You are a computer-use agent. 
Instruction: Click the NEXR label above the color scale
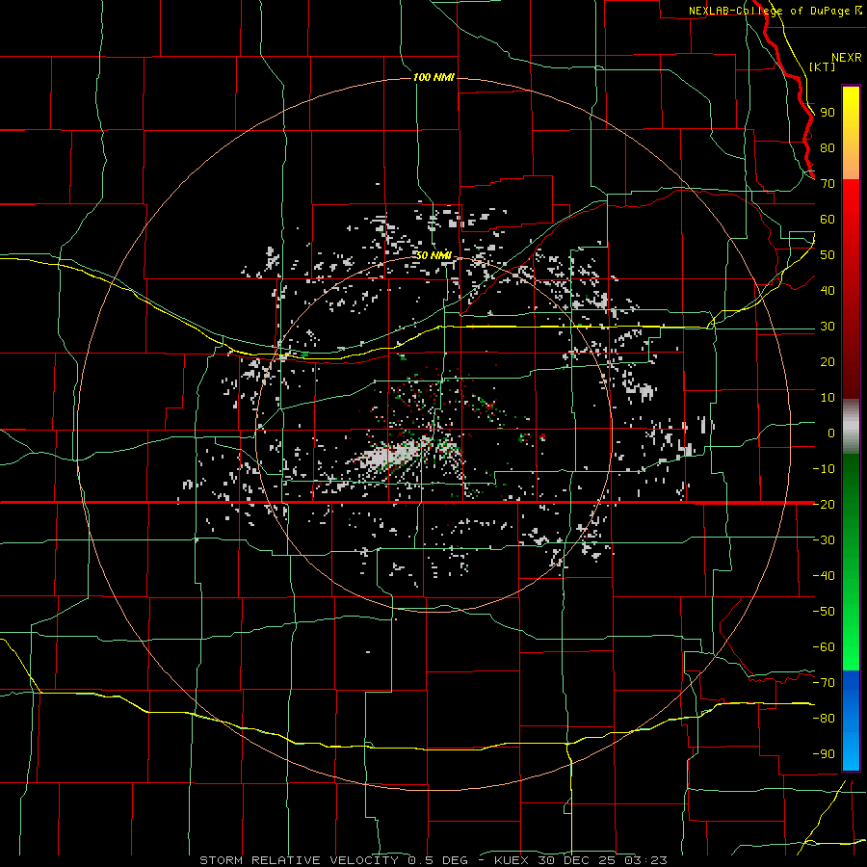pyautogui.click(x=847, y=58)
